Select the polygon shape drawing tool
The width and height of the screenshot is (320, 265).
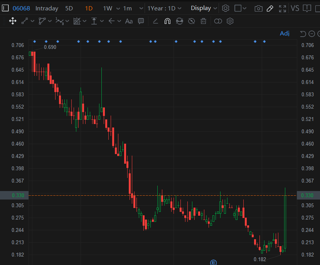pyautogui.click(x=42, y=21)
